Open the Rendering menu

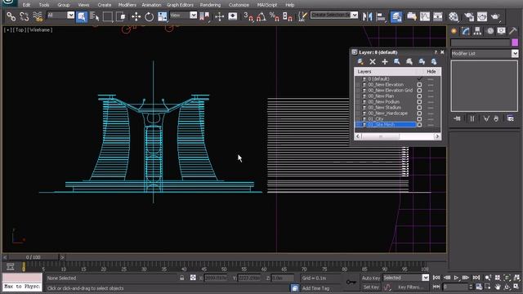pos(210,5)
